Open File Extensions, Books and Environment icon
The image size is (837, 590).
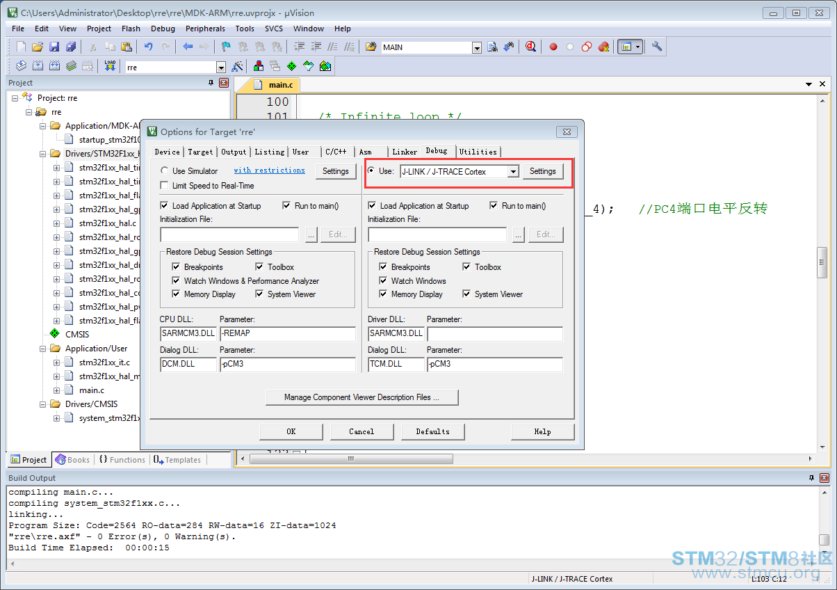point(259,66)
